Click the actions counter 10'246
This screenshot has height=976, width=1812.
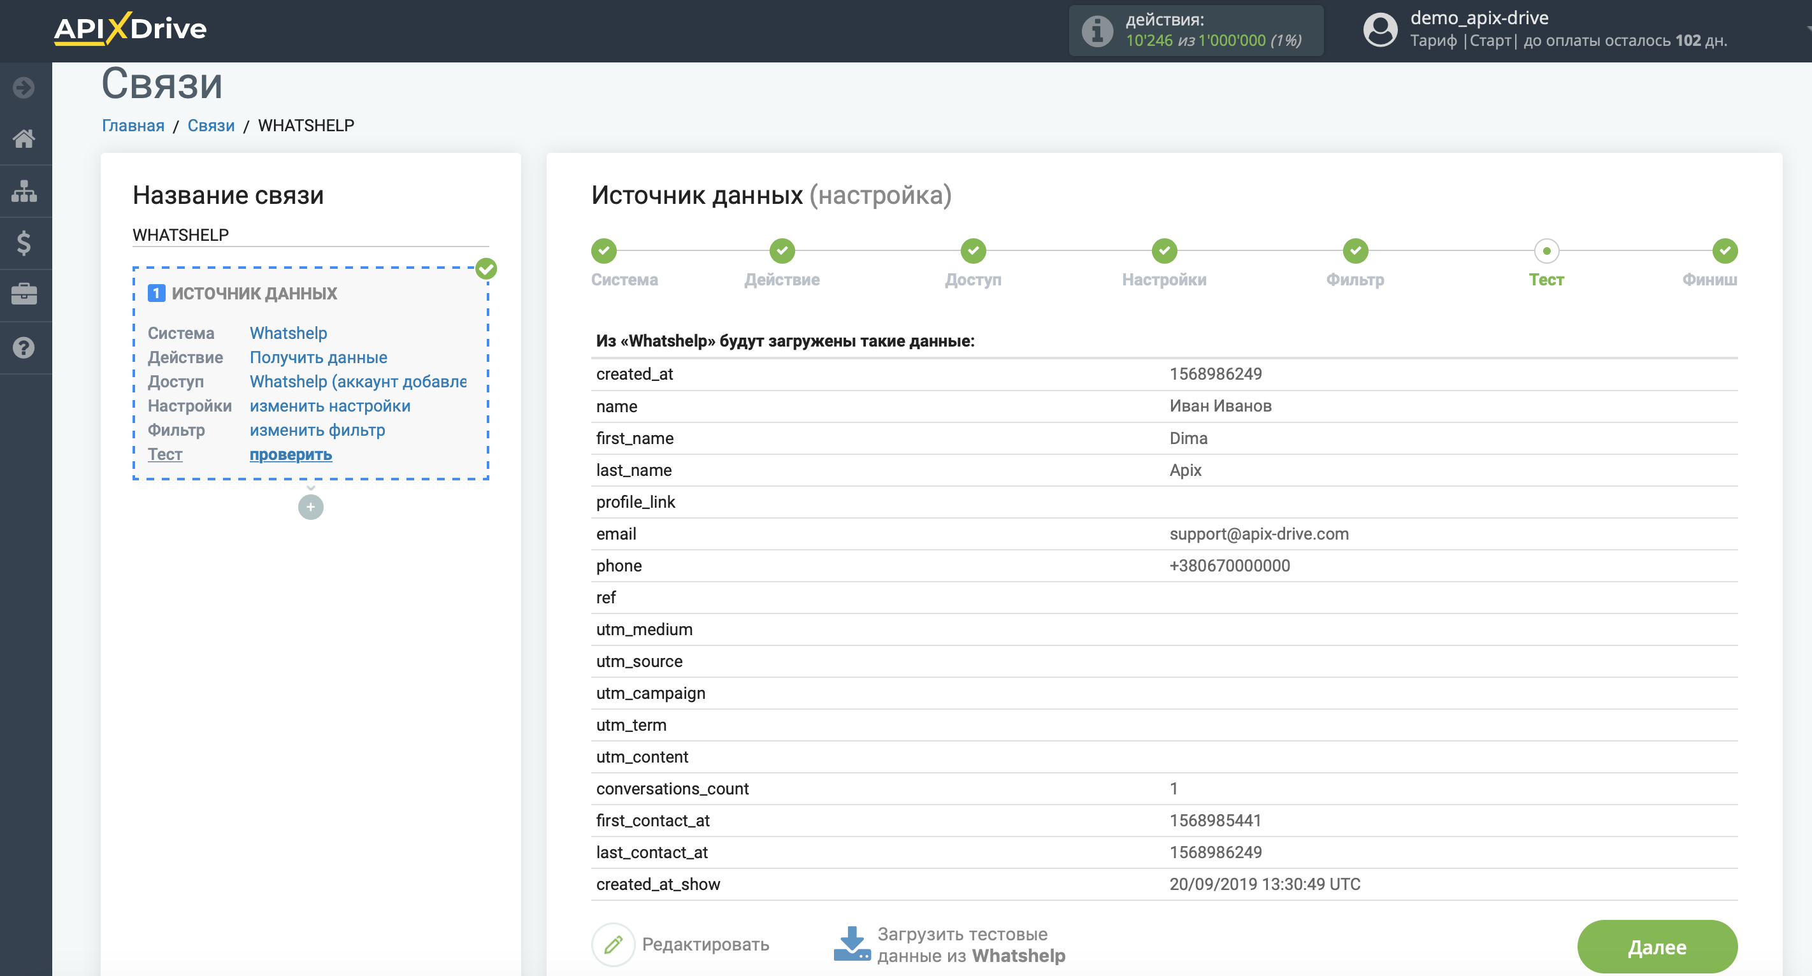click(x=1149, y=41)
